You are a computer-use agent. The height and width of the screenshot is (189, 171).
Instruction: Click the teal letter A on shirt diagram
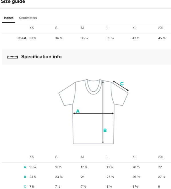click(x=78, y=111)
